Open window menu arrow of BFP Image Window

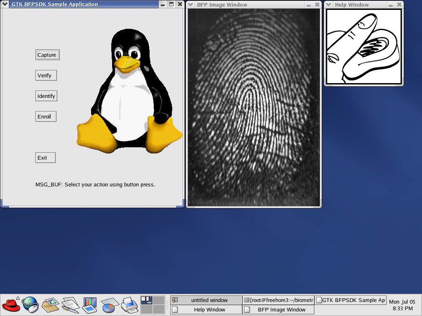pyautogui.click(x=191, y=5)
